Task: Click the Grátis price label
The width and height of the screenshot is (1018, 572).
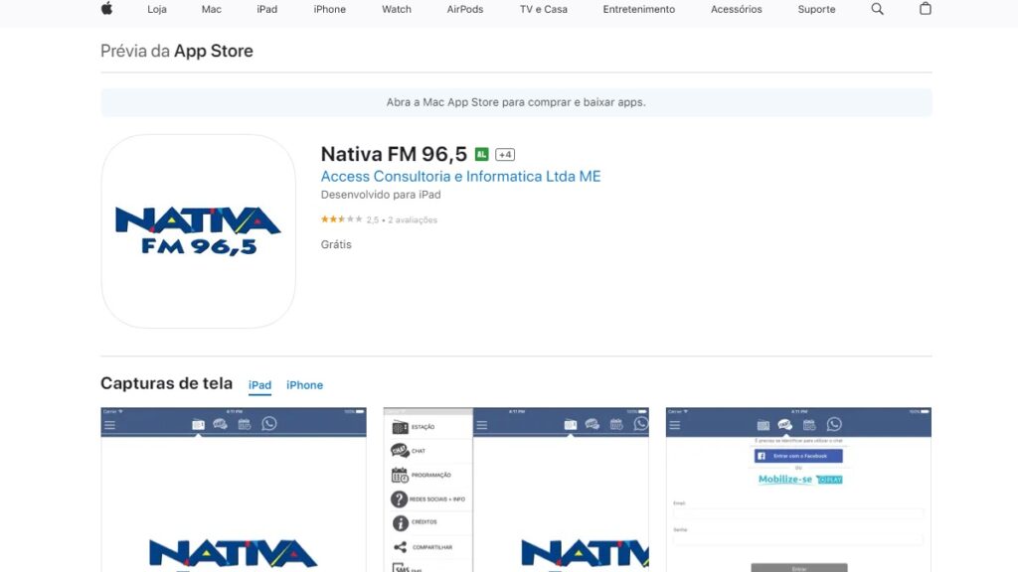Action: [336, 244]
